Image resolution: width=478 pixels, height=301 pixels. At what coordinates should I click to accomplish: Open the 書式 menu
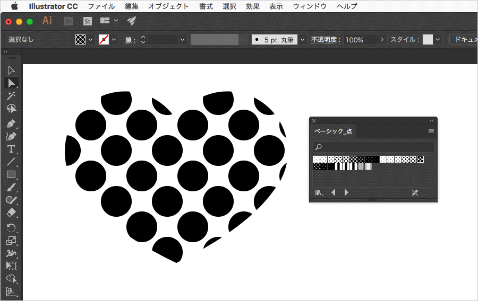tap(206, 6)
